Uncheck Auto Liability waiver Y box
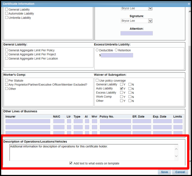Viewport: 192px width, 176px height. (x=122, y=89)
